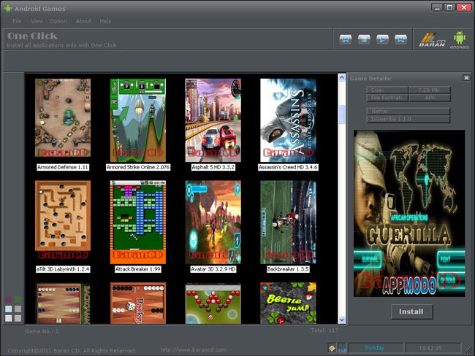Image resolution: width=475 pixels, height=356 pixels.
Task: Click the 'aTilt 3D Labyrinth 1.2.4' label
Action: click(63, 269)
